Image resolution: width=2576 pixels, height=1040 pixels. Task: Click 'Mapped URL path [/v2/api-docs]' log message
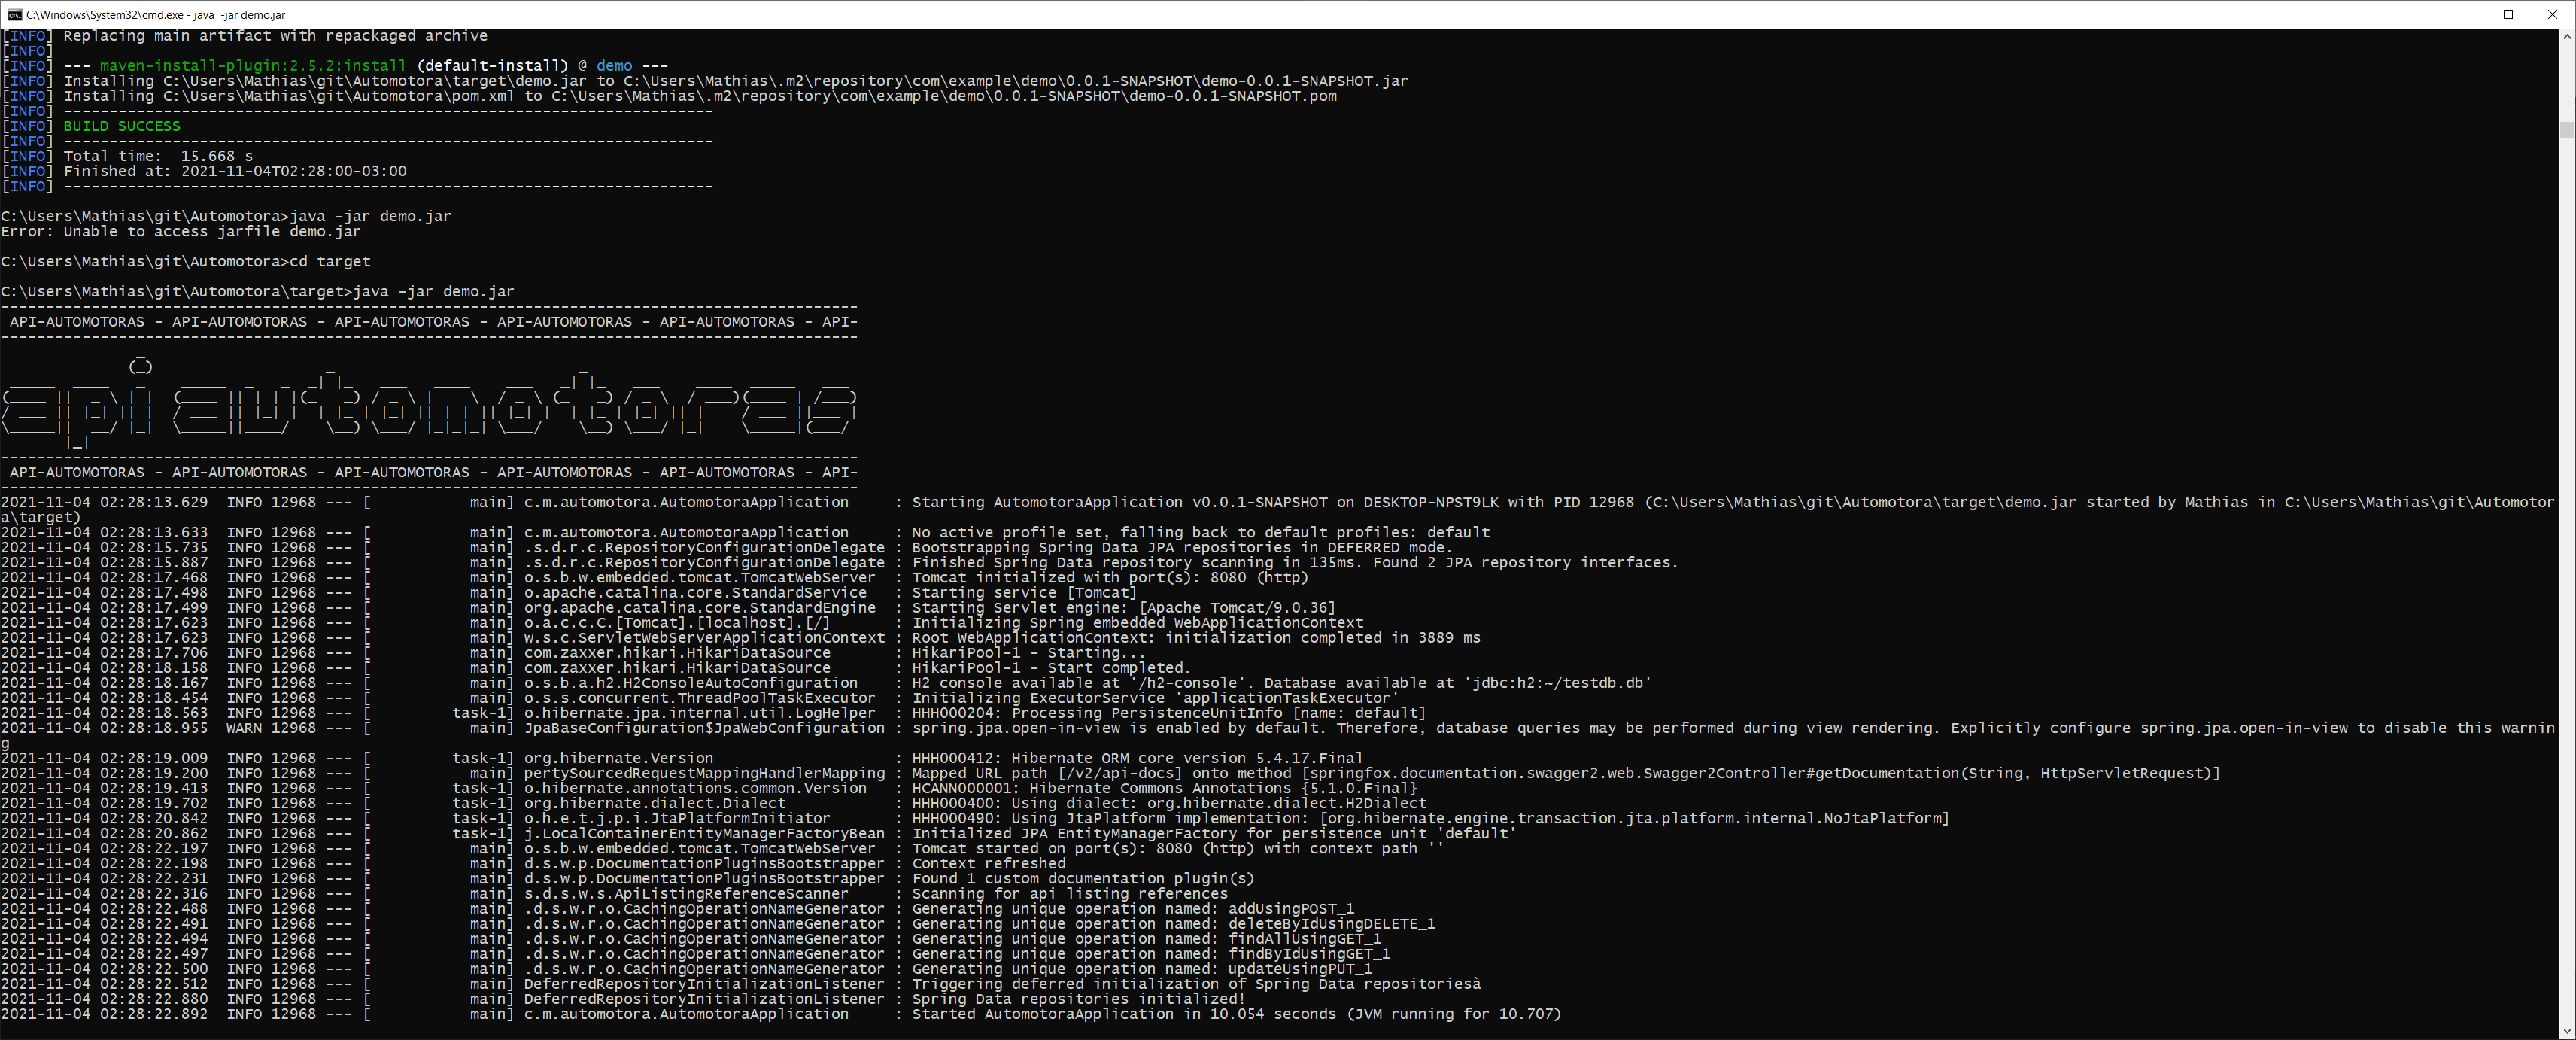tap(1565, 773)
